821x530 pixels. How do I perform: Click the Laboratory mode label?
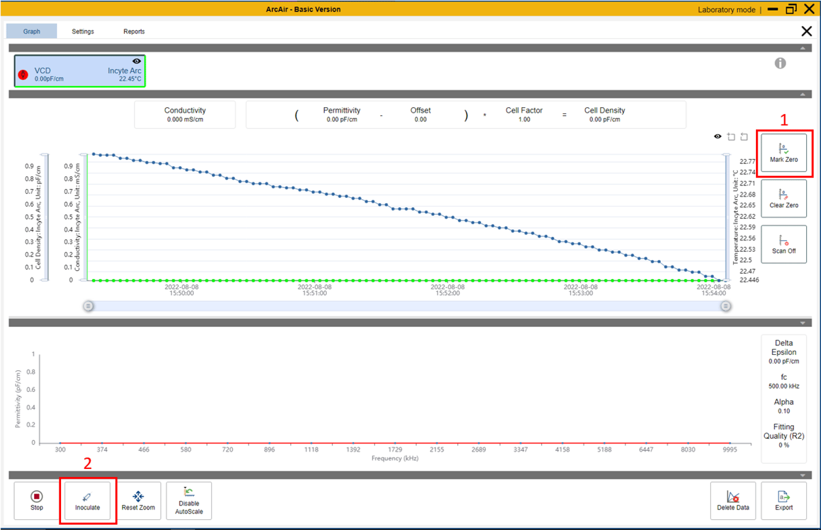[726, 10]
